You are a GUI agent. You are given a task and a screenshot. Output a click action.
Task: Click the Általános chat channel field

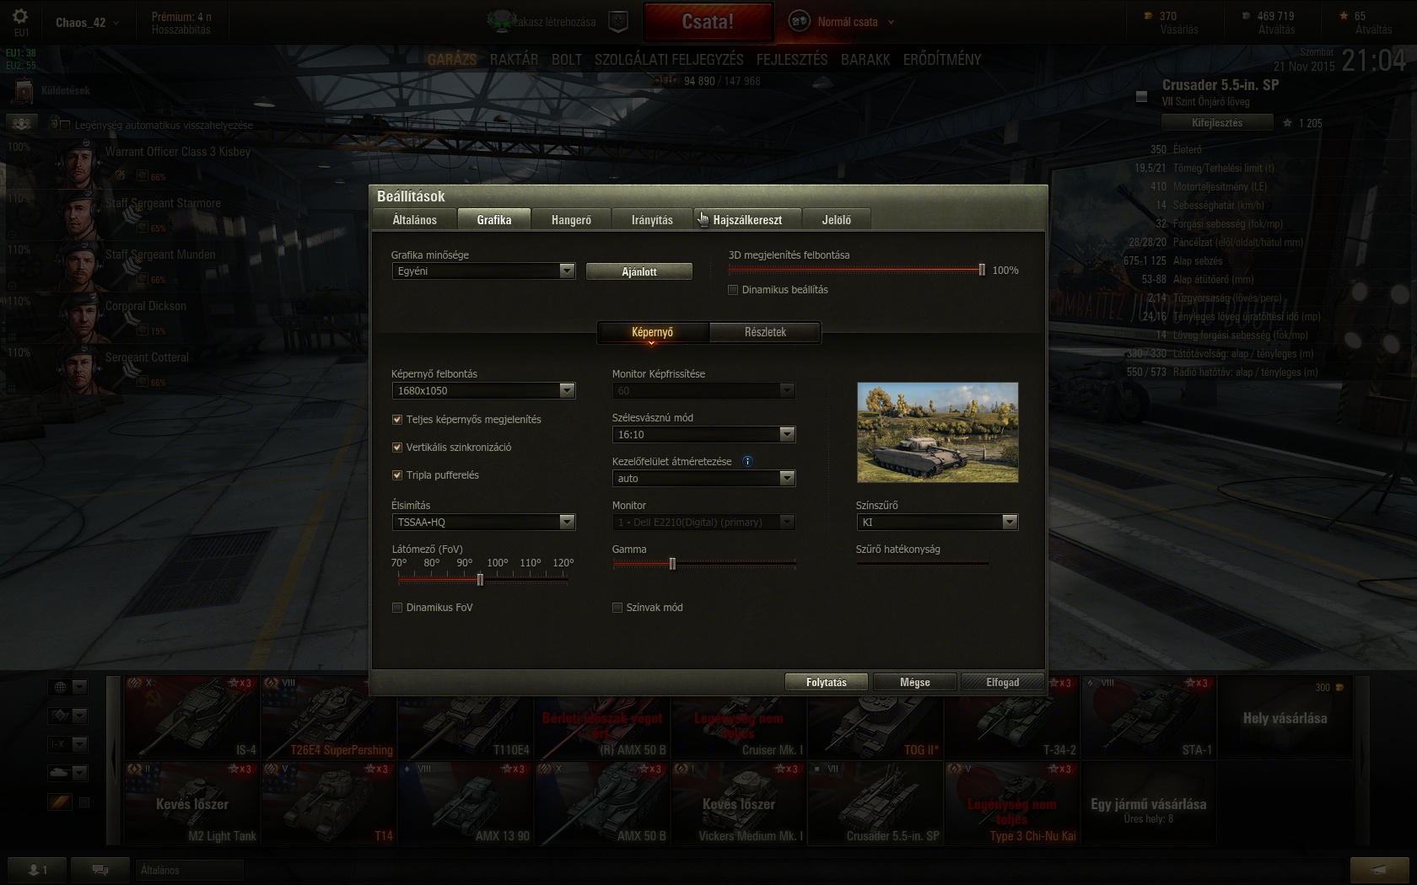189,870
